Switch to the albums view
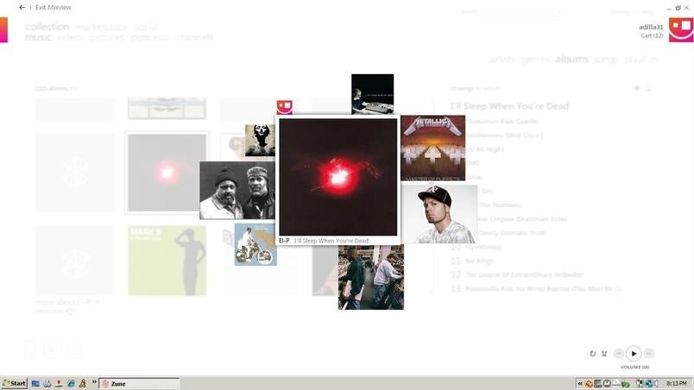694x390 pixels. pyautogui.click(x=571, y=60)
